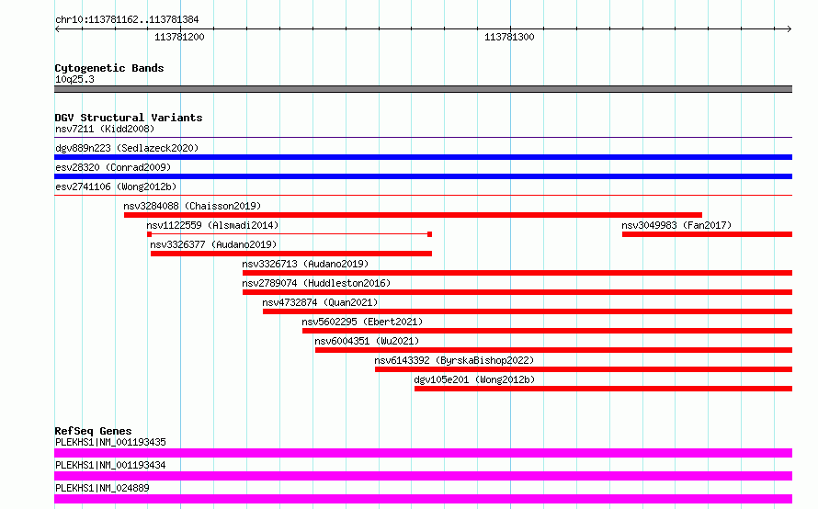
Task: Click variant label nsv2789074 (Huddleston2016)
Action: tap(316, 283)
